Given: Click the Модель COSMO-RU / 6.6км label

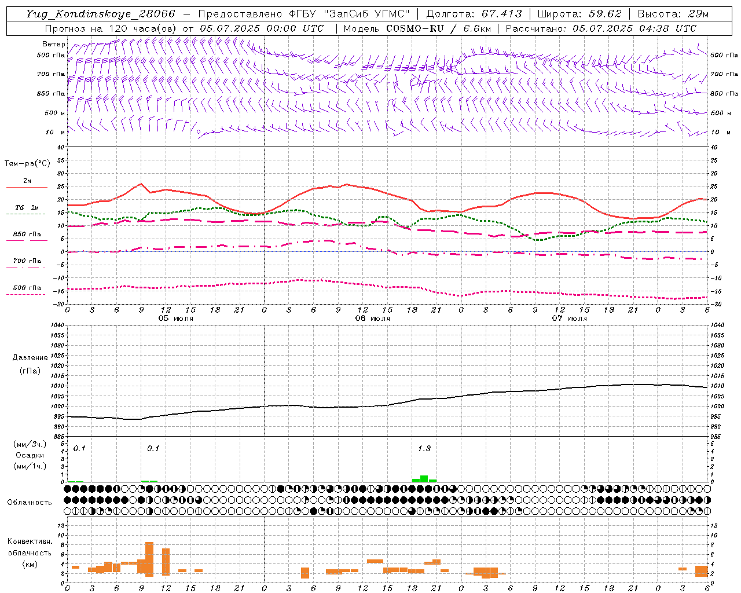Looking at the screenshot, I should click(x=417, y=28).
